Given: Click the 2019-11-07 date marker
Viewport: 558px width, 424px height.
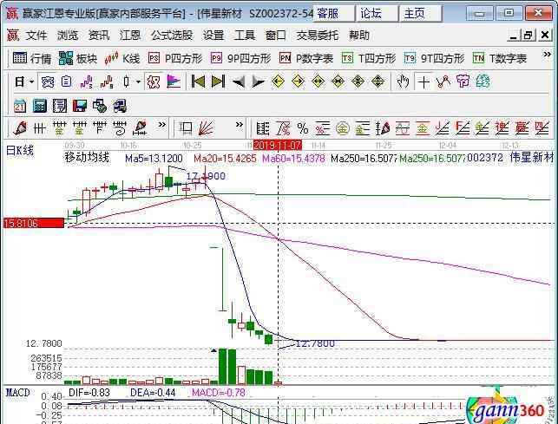Looking at the screenshot, I should 278,145.
